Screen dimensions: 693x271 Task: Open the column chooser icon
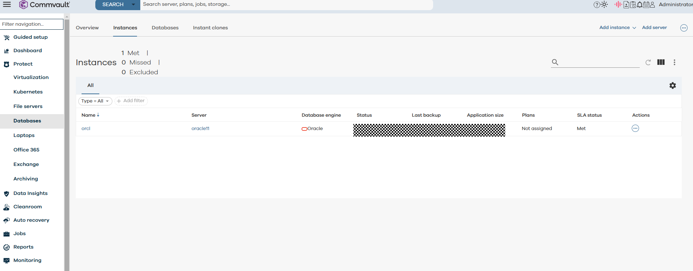pos(661,62)
